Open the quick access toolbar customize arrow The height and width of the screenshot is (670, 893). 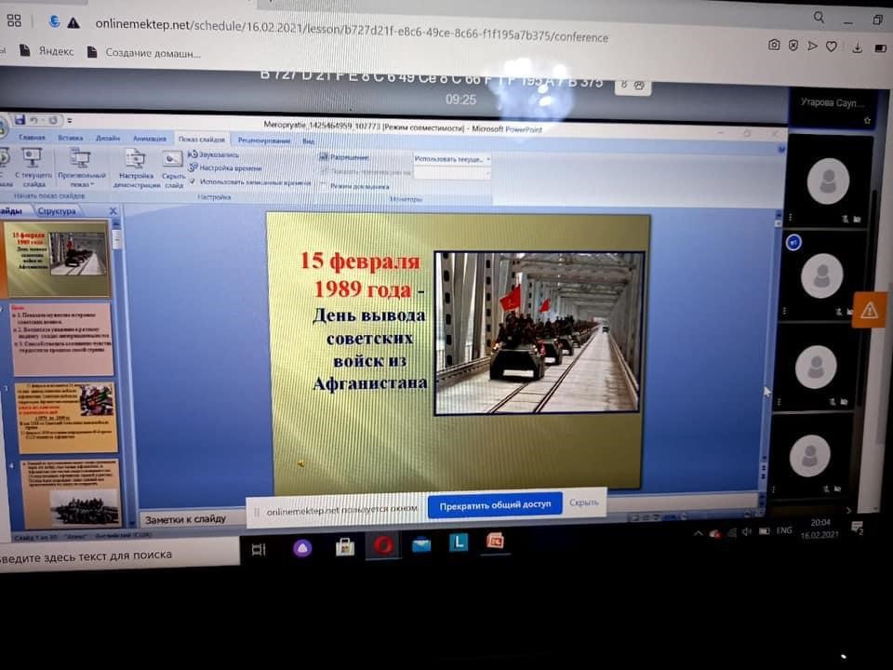click(x=70, y=121)
